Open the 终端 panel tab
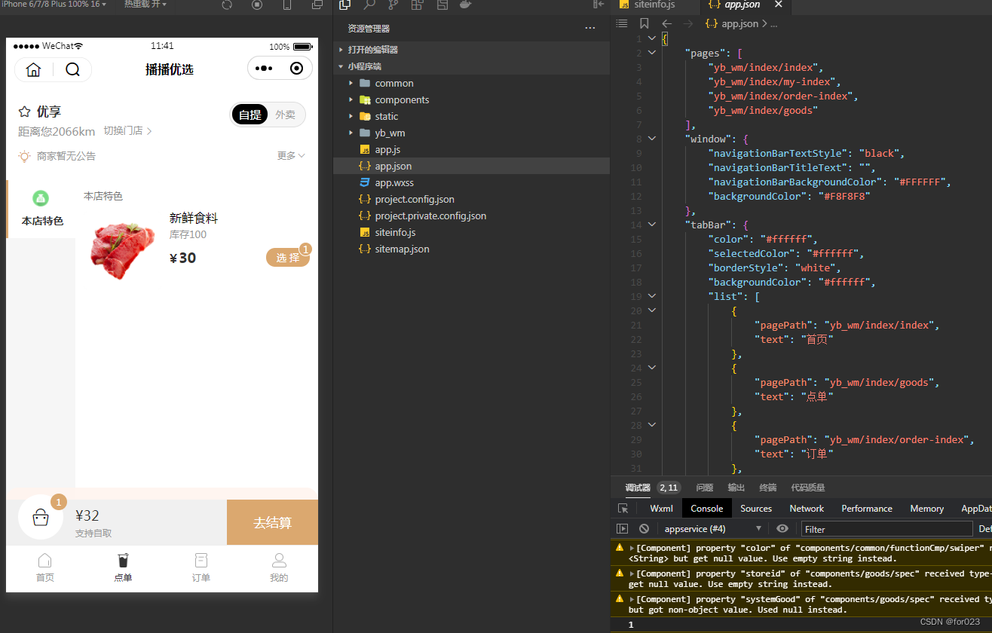 [767, 488]
